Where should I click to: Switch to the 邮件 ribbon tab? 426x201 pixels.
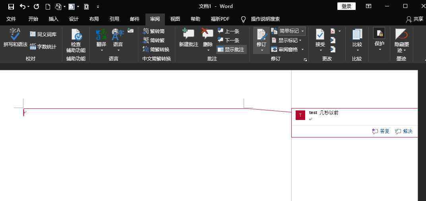point(135,19)
